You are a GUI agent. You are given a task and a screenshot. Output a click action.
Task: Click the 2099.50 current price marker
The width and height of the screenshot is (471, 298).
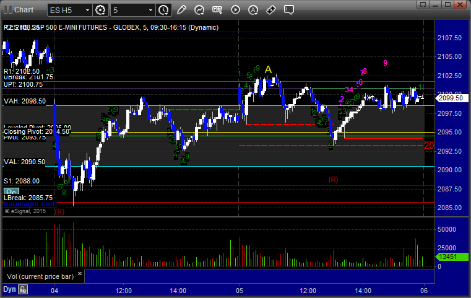pyautogui.click(x=452, y=98)
